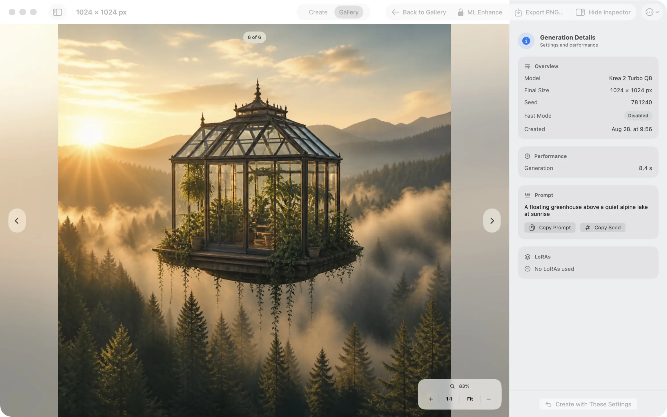Click the Final Size value in the Overview
Image resolution: width=667 pixels, height=417 pixels.
[631, 90]
